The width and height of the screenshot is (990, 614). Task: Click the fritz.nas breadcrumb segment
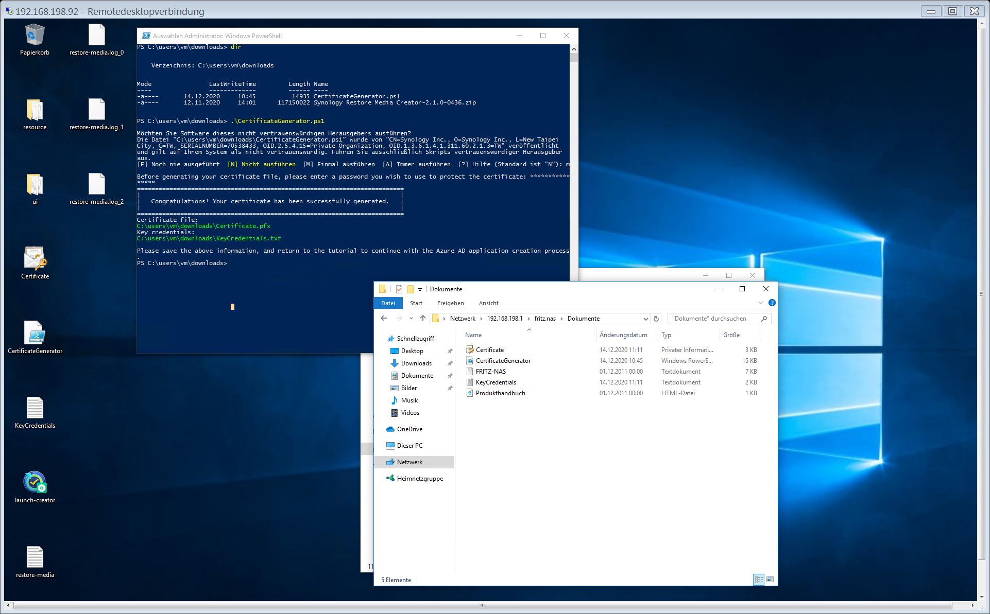pyautogui.click(x=544, y=319)
